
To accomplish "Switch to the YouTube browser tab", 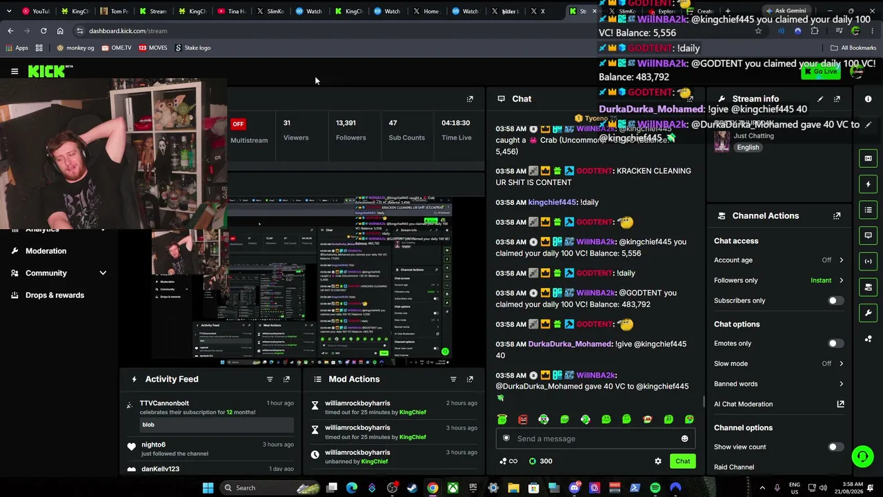I will pyautogui.click(x=35, y=11).
